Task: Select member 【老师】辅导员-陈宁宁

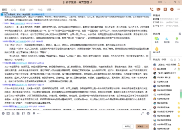Action: (x=167, y=73)
